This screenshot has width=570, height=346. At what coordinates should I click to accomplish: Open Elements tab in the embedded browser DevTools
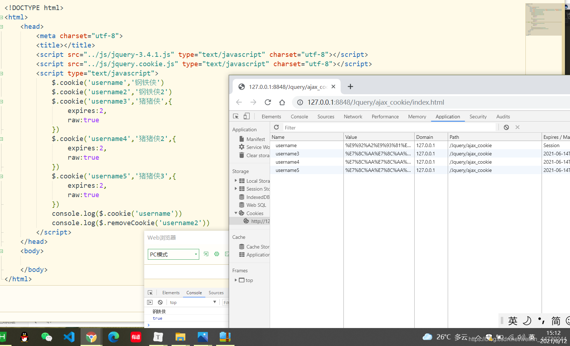[171, 293]
